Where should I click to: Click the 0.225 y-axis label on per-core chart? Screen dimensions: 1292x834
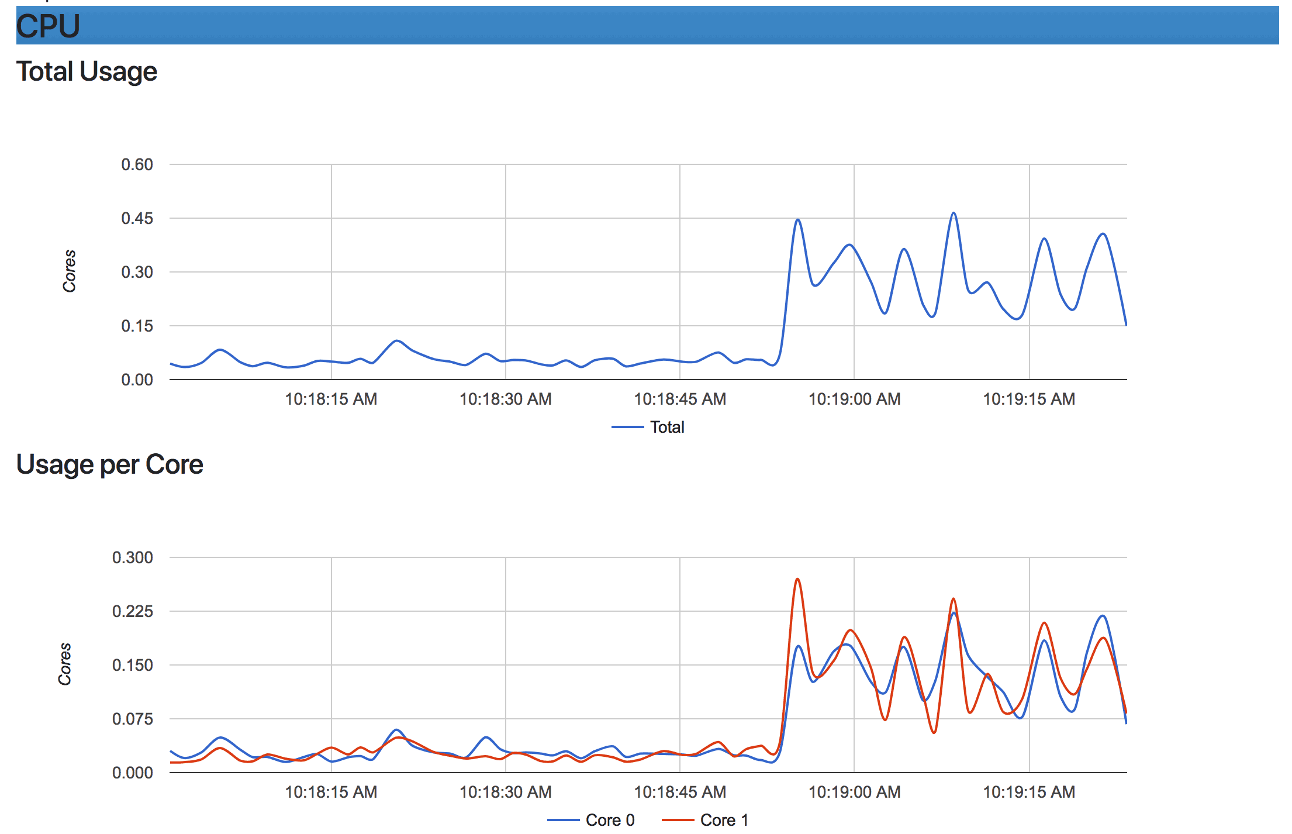coord(133,612)
